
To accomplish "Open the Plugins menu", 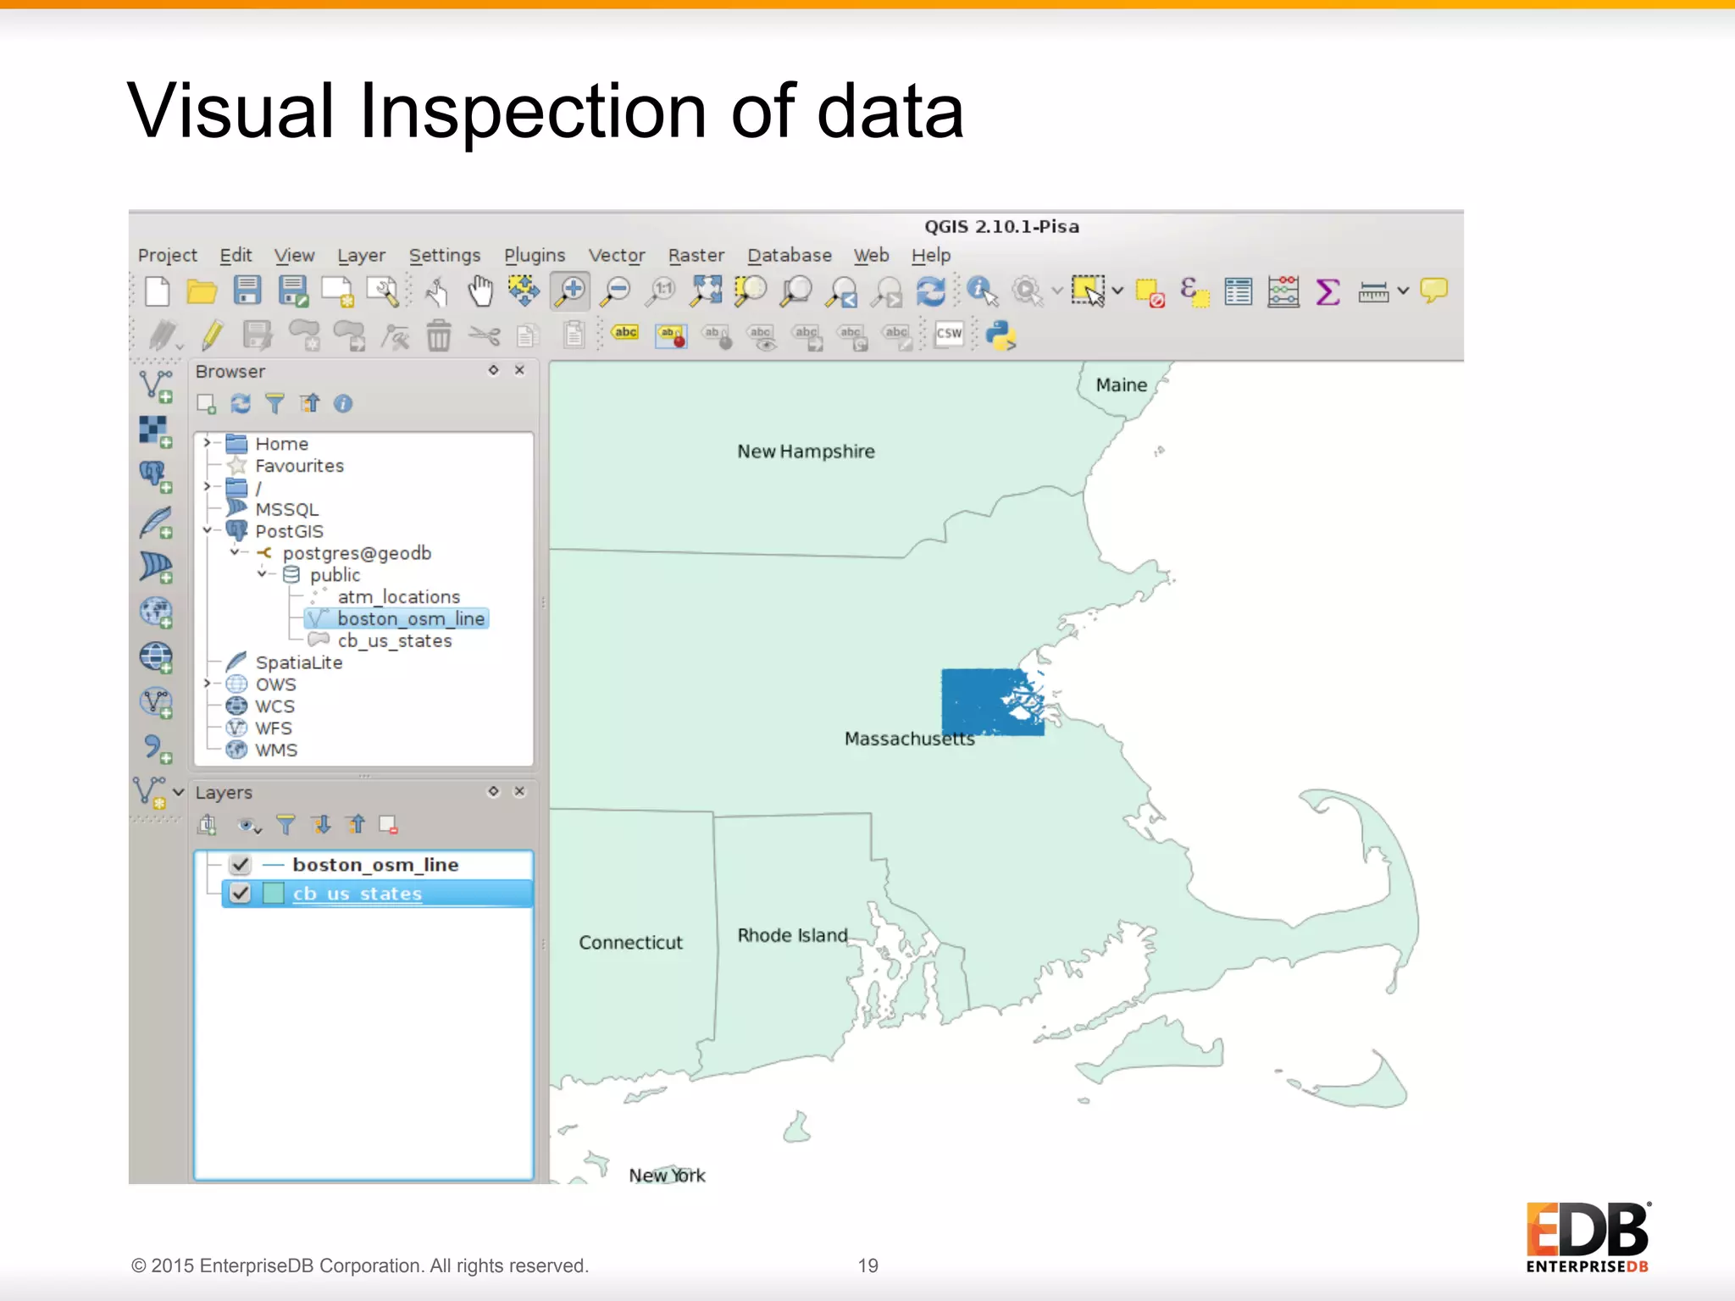I will pyautogui.click(x=535, y=255).
